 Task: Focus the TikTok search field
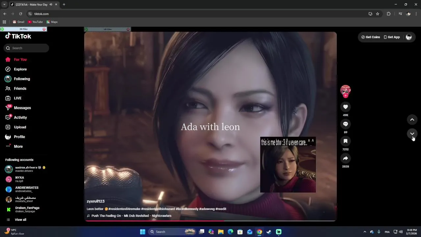(x=26, y=48)
